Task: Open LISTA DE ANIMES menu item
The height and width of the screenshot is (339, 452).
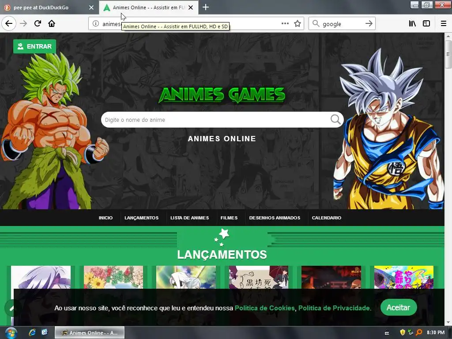Action: (189, 218)
